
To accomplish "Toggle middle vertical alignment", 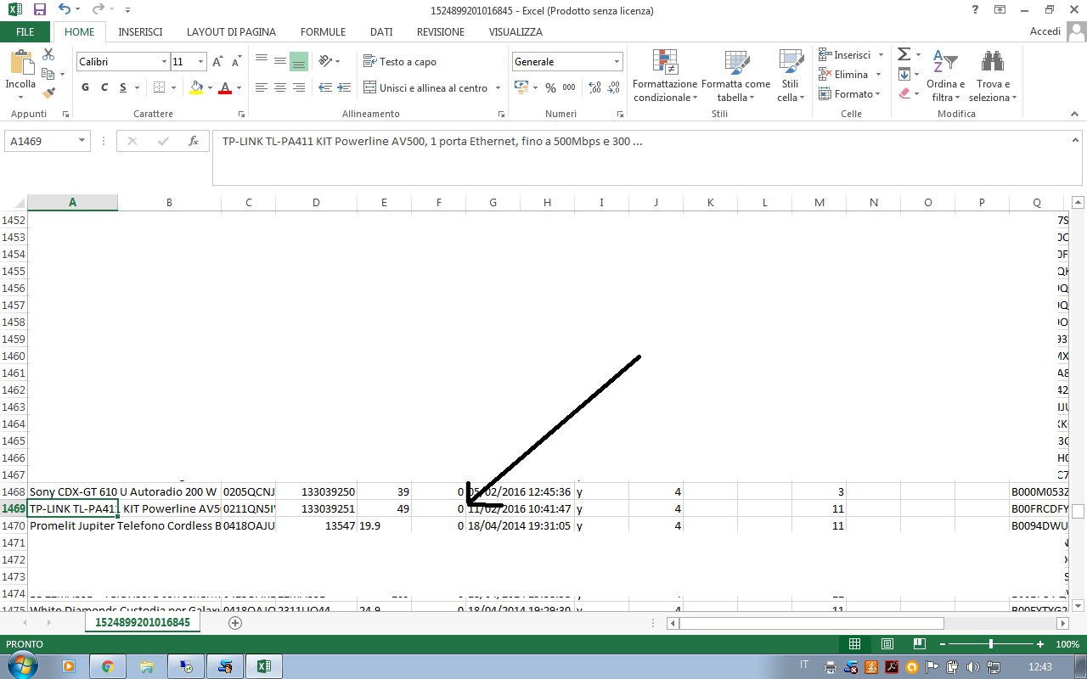I will tap(279, 61).
